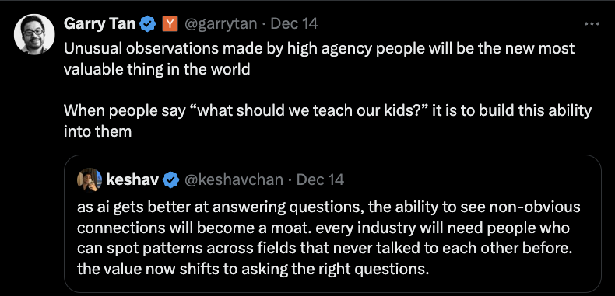Click the blue verified badge beside Garry Tan
Screen dimensions: 615x296
(x=148, y=24)
